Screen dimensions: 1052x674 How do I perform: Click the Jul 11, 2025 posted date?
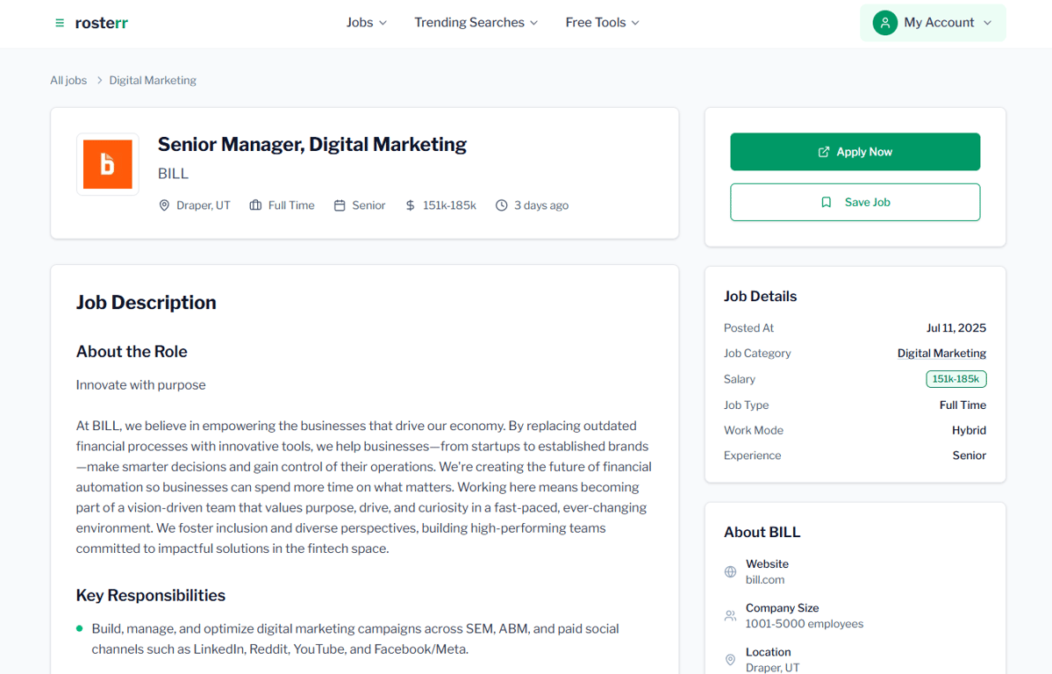(x=956, y=328)
